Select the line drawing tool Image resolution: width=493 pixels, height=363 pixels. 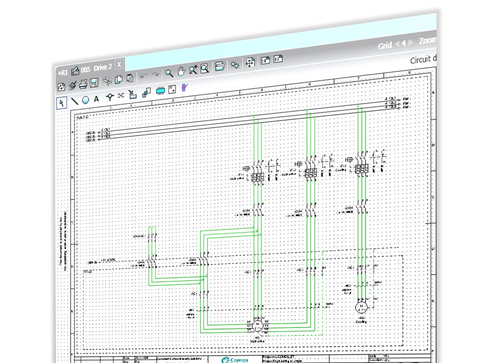(x=74, y=101)
